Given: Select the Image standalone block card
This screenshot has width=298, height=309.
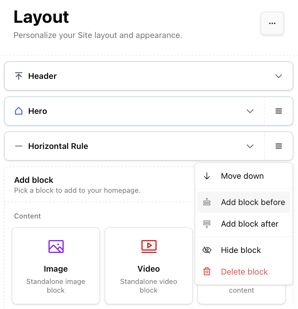Looking at the screenshot, I should click(x=56, y=265).
